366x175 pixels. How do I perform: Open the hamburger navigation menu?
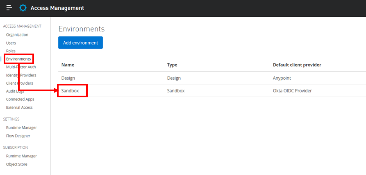tap(9, 8)
